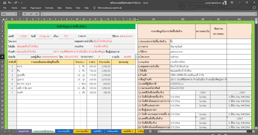
Task: Click the Tell me lightbulb icon
Action: pyautogui.click(x=94, y=8)
